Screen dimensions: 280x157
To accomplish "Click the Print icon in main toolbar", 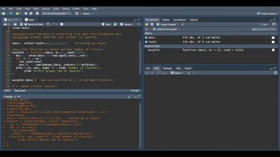I will [37, 14].
